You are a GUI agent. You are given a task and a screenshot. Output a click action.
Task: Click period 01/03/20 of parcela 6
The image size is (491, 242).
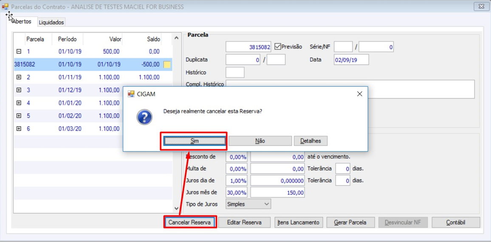(x=70, y=128)
